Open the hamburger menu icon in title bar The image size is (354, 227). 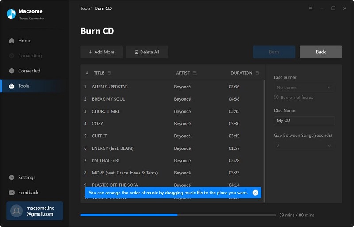311,8
